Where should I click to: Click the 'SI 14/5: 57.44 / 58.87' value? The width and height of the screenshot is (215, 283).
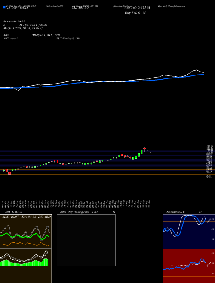pos(34,25)
